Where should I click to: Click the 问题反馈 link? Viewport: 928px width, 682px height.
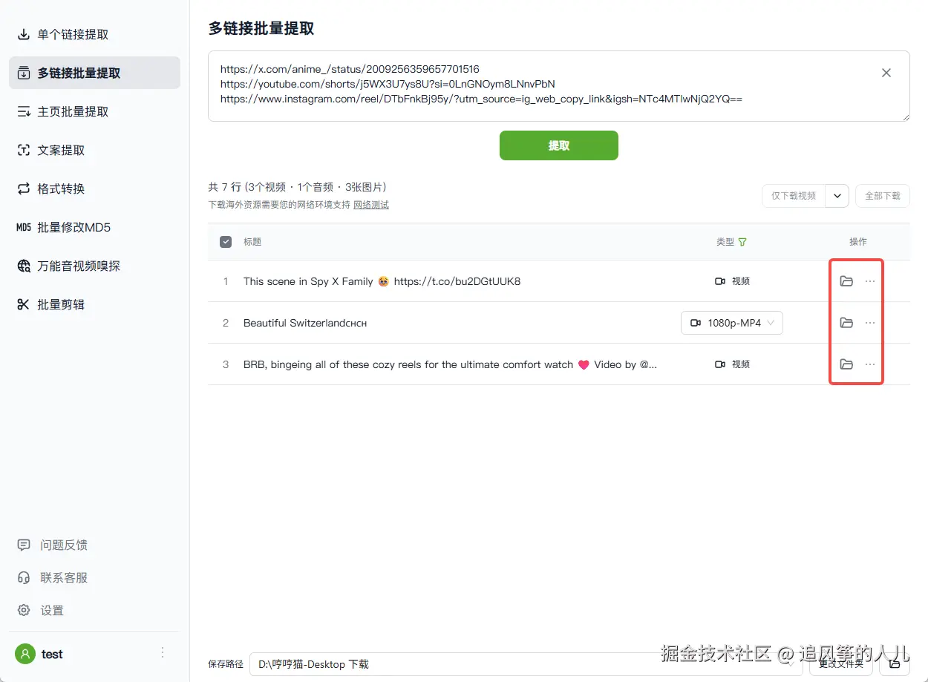[x=64, y=545]
